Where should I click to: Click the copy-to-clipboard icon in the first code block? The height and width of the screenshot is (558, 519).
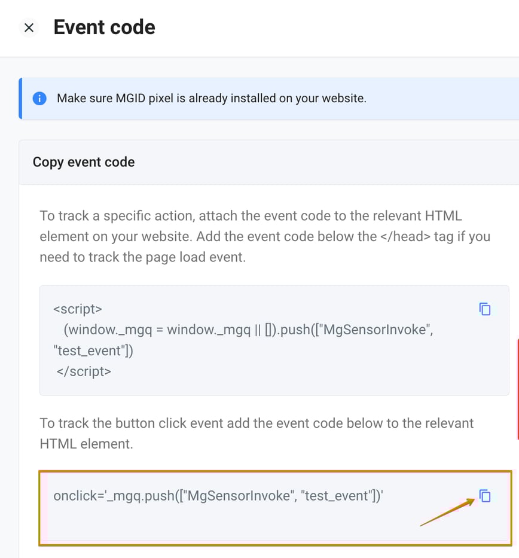tap(485, 309)
